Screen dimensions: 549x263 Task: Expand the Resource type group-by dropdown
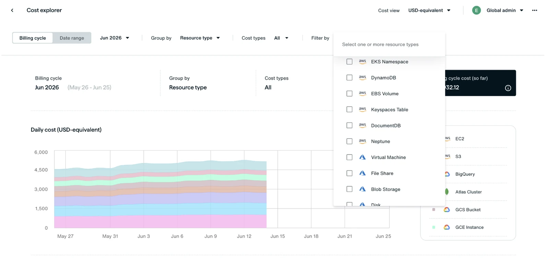(x=200, y=38)
